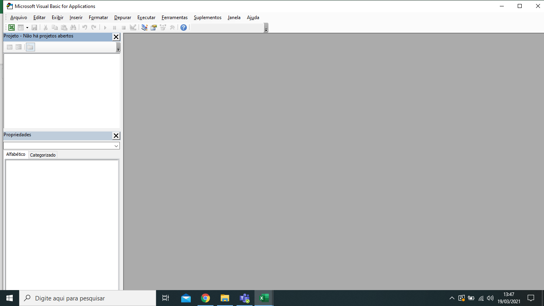Close the Propriedades panel

(x=116, y=136)
